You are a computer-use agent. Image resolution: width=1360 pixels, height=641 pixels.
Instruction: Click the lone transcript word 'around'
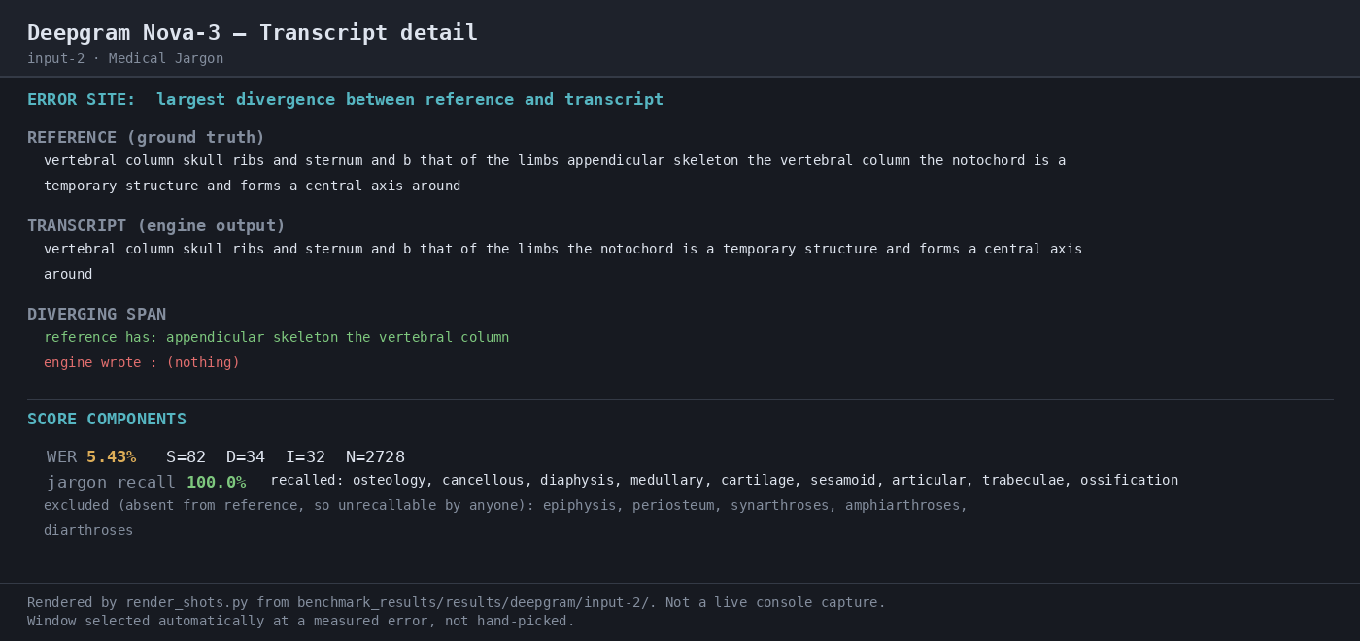(x=68, y=275)
